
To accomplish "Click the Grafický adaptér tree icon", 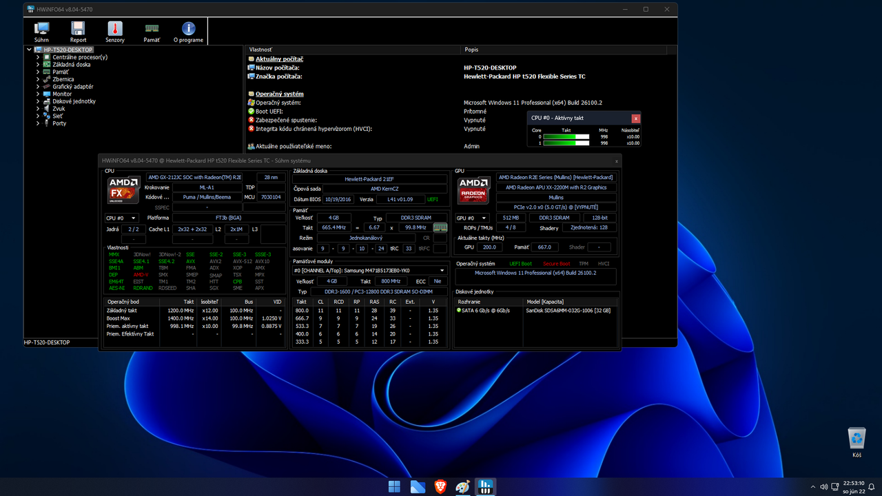I will 47,87.
